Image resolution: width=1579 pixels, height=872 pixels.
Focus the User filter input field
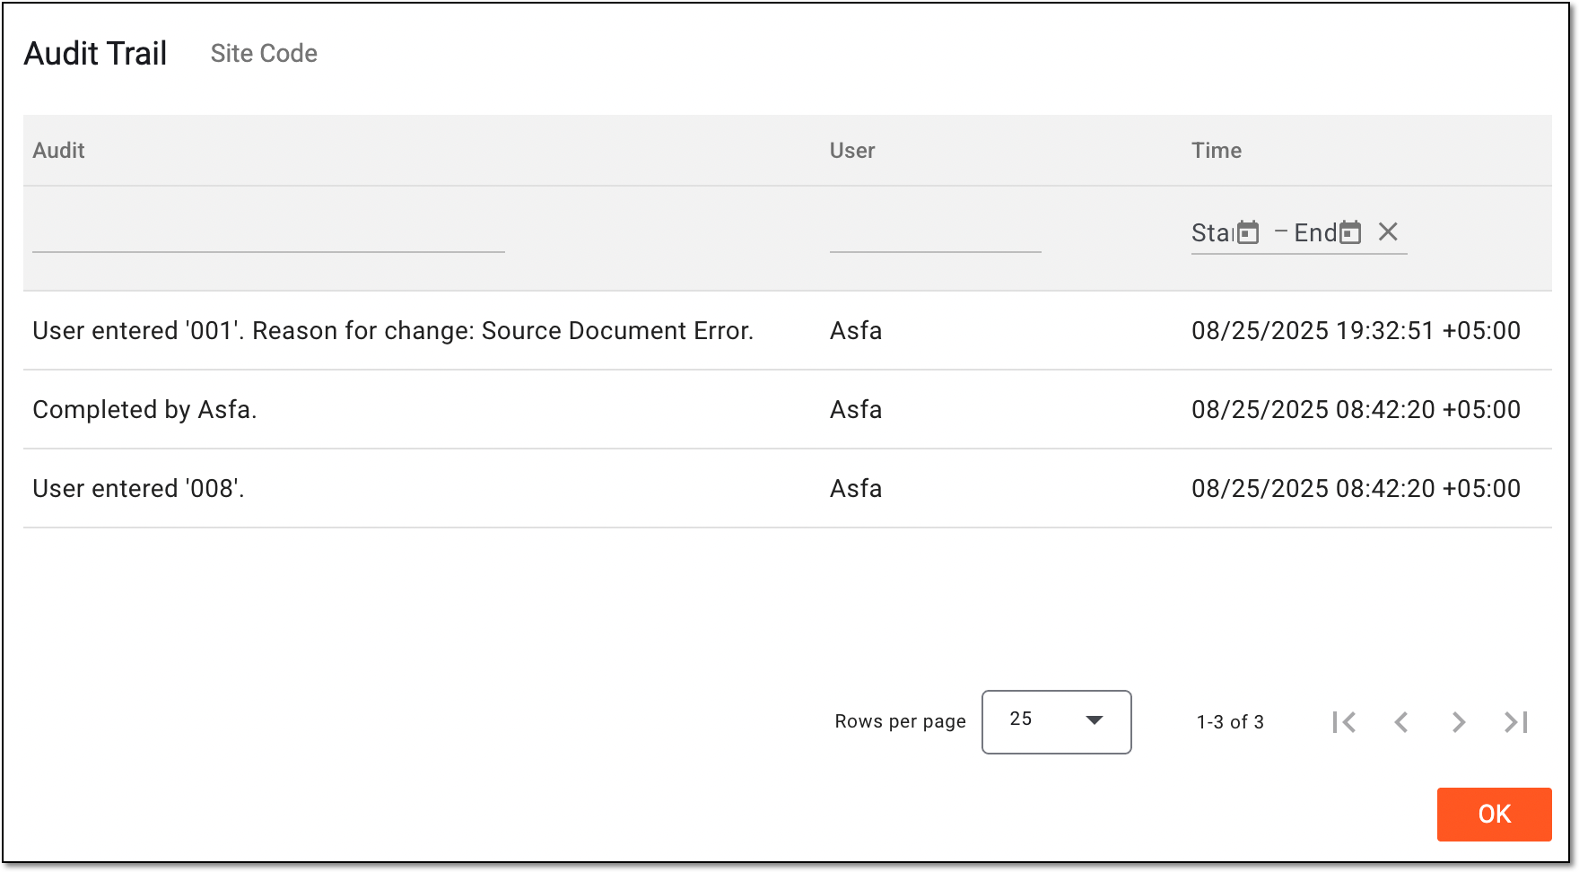935,233
